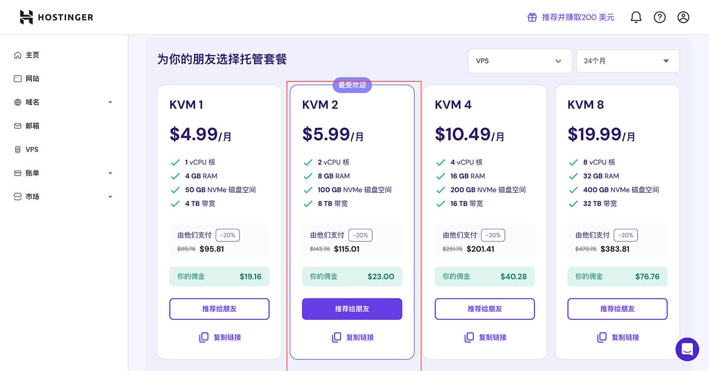
Task: Click 推荐给朋友 for KVM 1
Action: pyautogui.click(x=219, y=309)
